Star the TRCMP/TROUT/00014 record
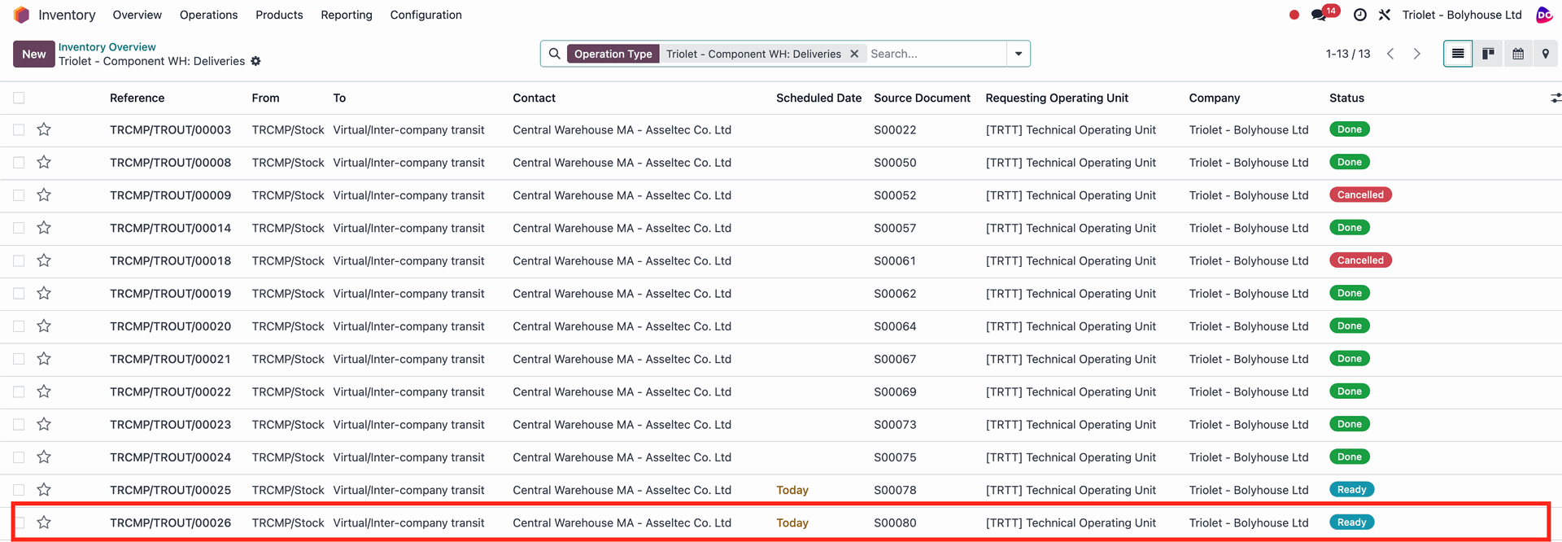1562x542 pixels. 44,228
